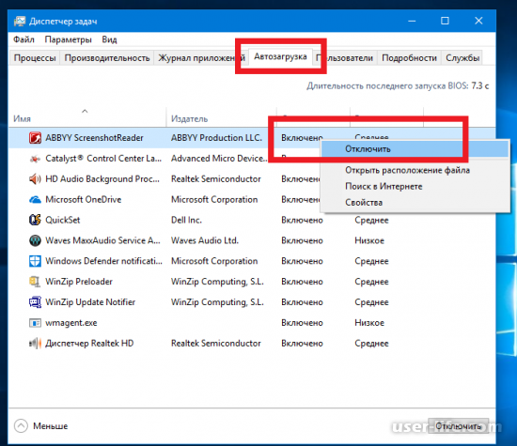Maximize the Диспетчер задач window
Image resolution: width=517 pixels, height=446 pixels.
[446, 21]
